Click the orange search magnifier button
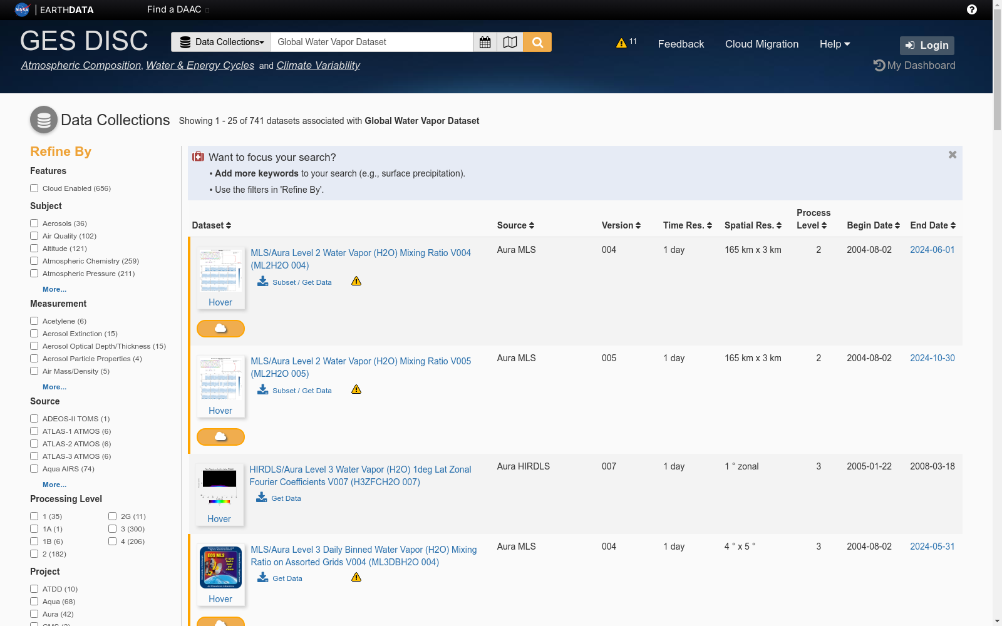The height and width of the screenshot is (626, 1002). [537, 42]
